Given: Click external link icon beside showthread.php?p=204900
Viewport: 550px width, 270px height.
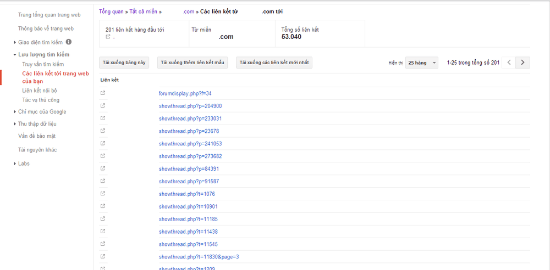Looking at the screenshot, I should 103,106.
